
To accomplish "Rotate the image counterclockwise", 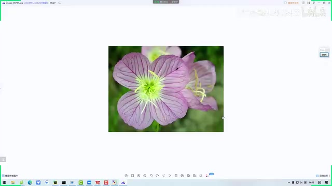I will pyautogui.click(x=151, y=176).
